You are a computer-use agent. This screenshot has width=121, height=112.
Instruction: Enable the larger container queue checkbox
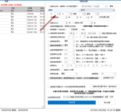click(49, 87)
